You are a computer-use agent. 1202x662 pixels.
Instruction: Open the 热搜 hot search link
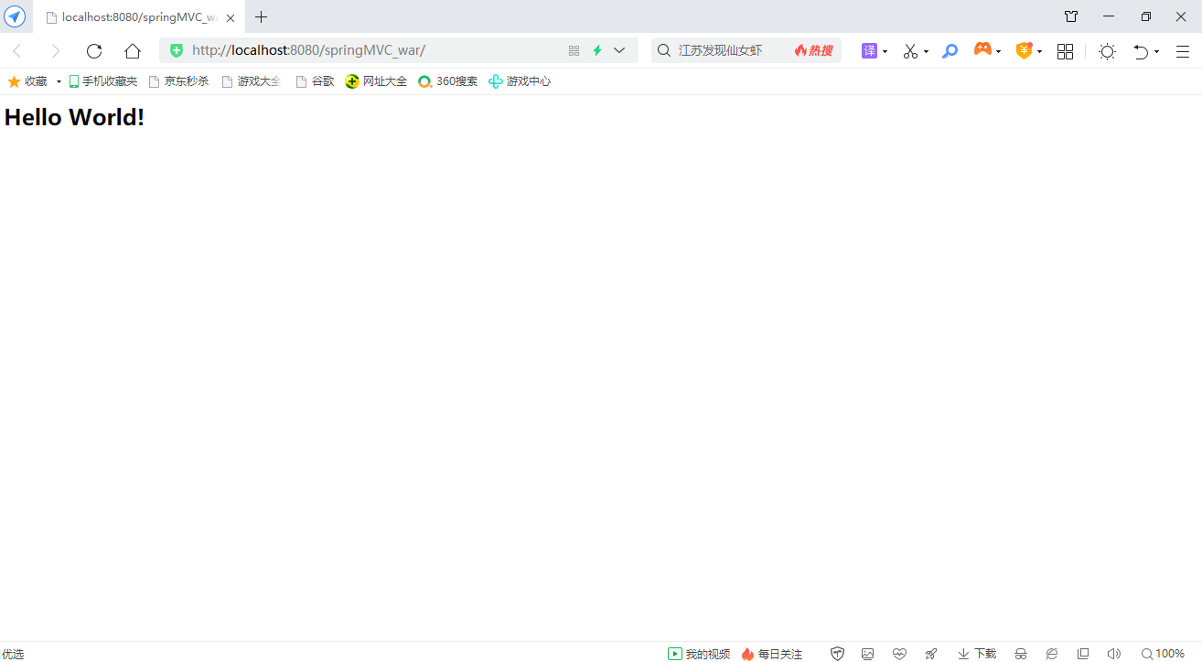click(x=813, y=50)
